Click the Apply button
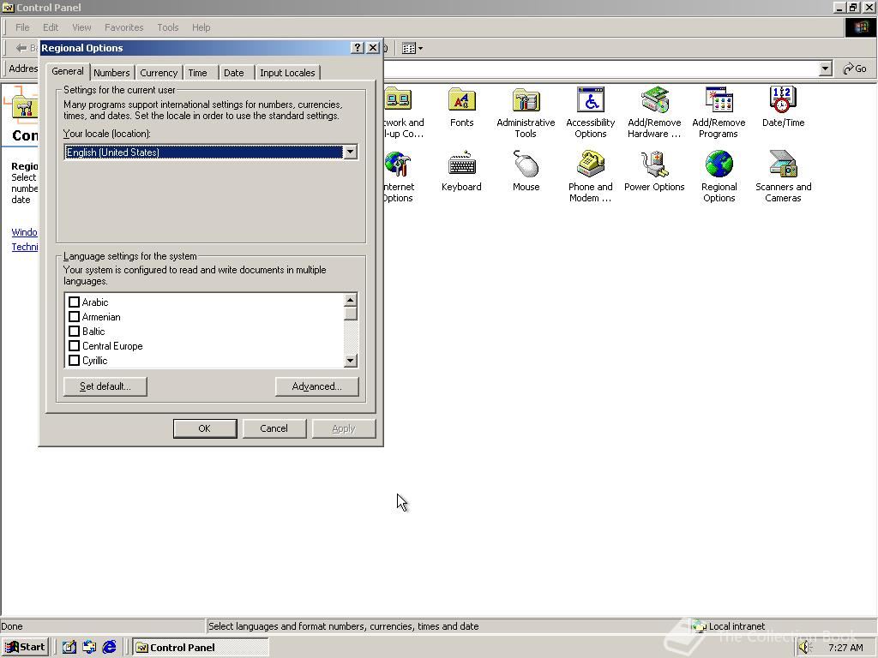 [x=343, y=428]
